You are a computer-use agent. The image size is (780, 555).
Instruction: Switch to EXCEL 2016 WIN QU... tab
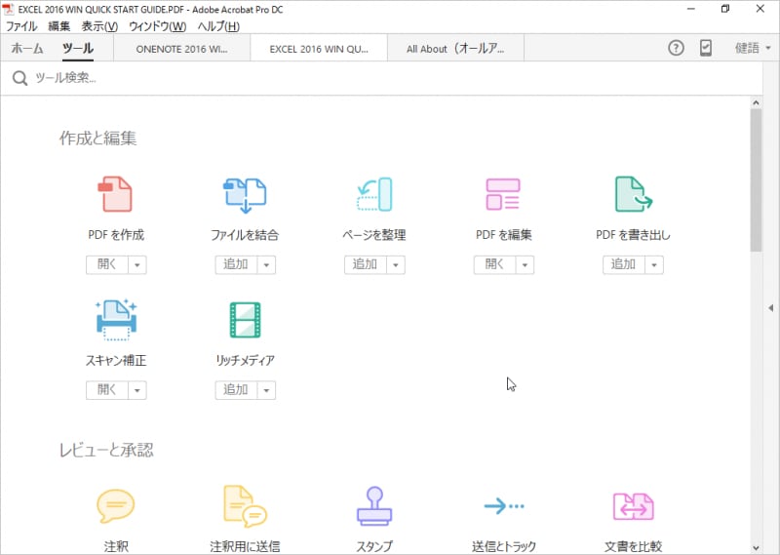[x=319, y=49]
